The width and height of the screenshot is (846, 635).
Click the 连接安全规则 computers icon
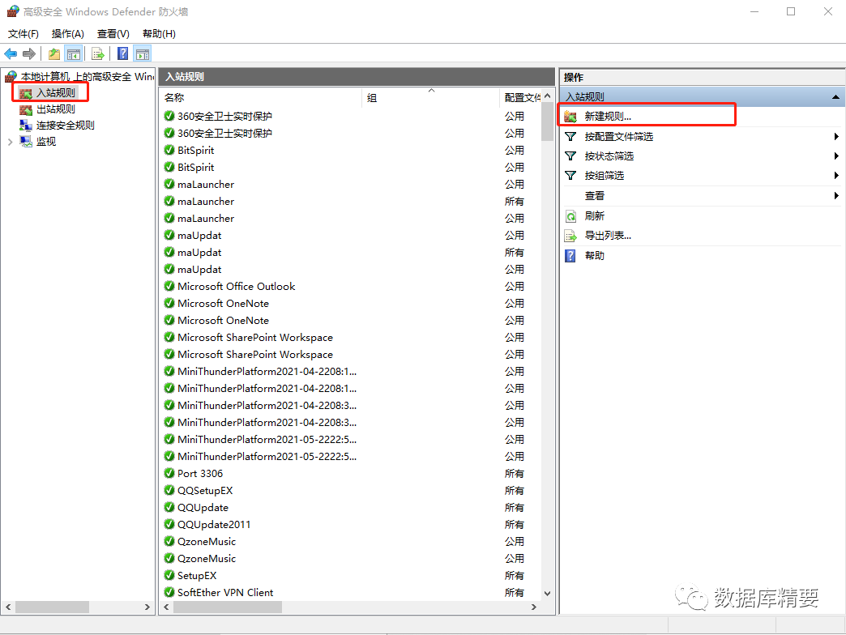[x=26, y=125]
